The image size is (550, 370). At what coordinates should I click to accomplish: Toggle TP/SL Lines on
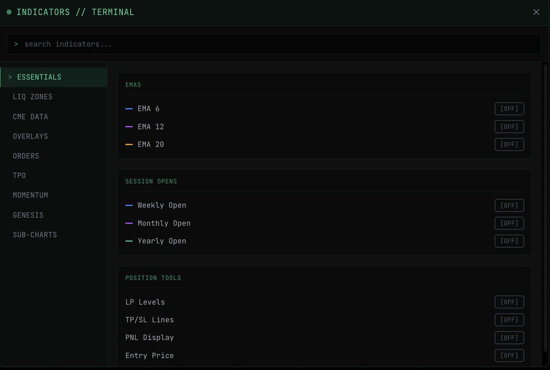click(x=509, y=320)
